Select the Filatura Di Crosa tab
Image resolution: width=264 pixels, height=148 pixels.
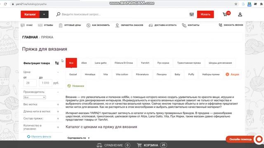click(x=124, y=63)
